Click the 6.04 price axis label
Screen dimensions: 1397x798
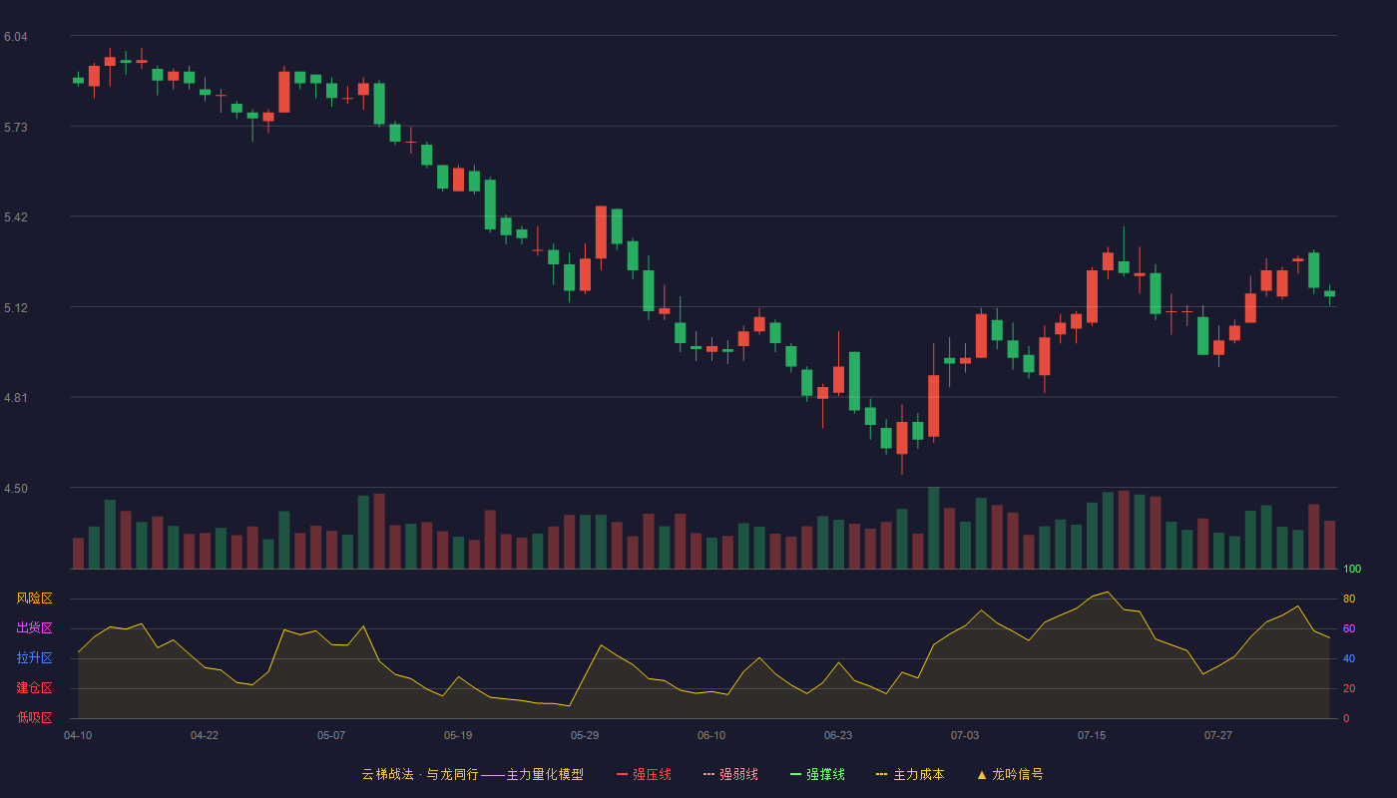point(15,37)
